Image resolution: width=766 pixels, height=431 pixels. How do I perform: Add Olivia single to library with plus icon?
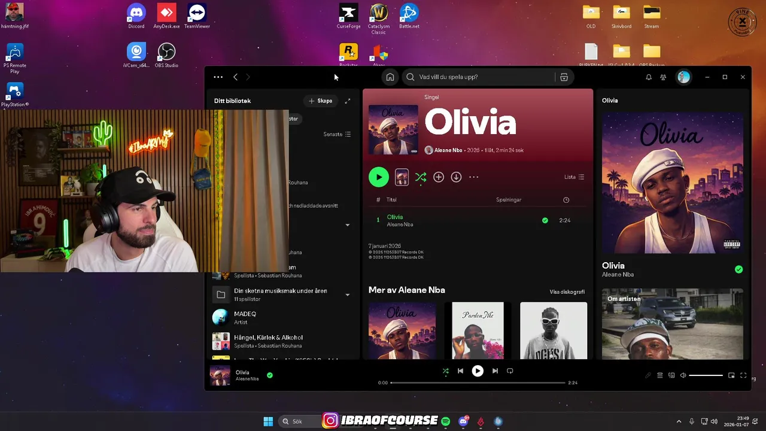tap(439, 177)
